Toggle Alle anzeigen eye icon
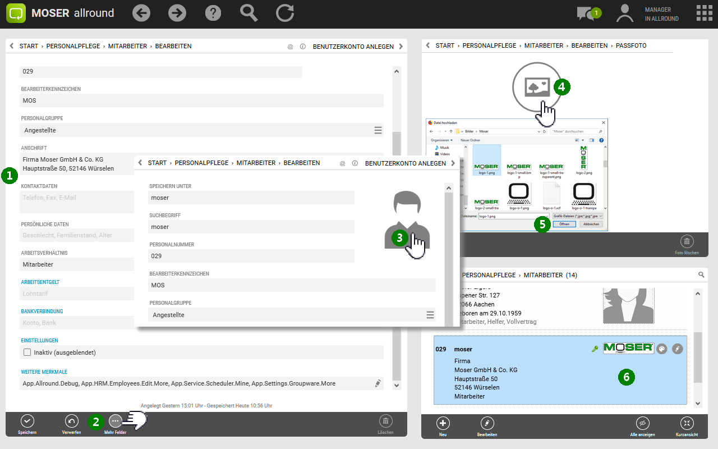 coord(643,424)
